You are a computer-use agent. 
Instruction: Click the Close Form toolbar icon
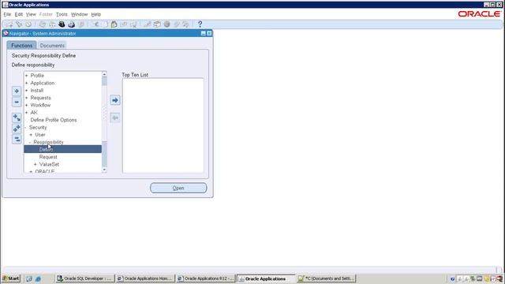point(81,24)
